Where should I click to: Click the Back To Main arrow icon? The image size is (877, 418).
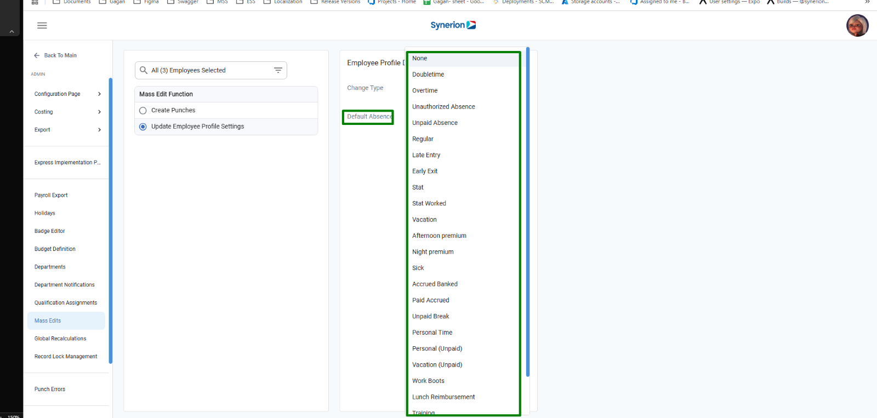tap(37, 55)
